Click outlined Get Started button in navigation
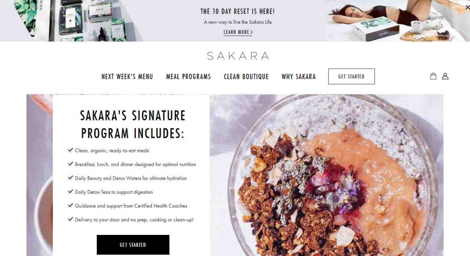 pos(351,76)
